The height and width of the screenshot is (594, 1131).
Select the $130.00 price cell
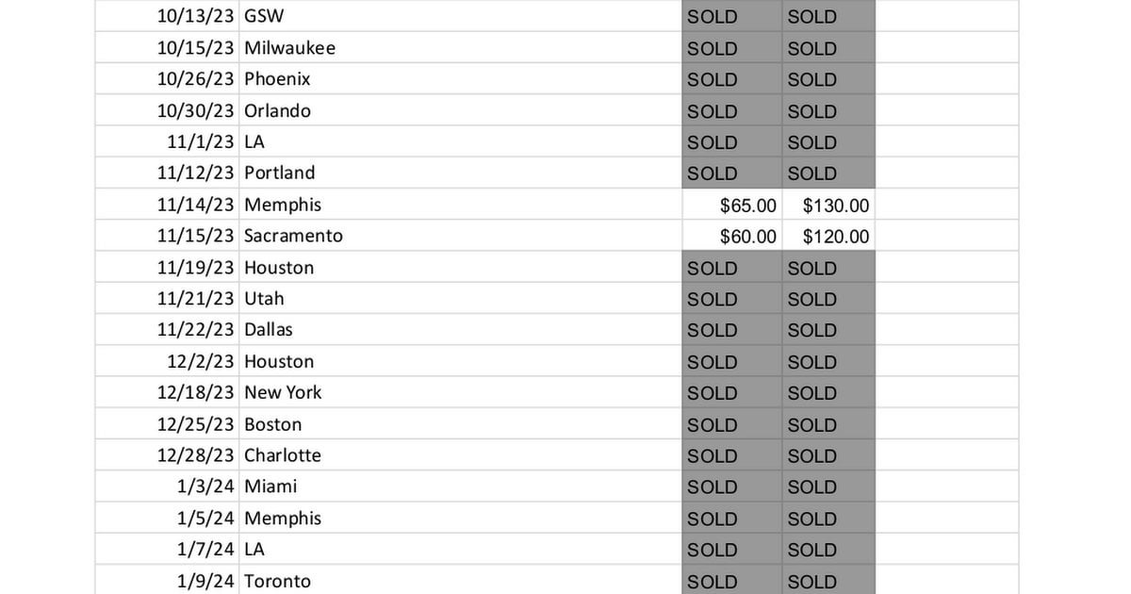835,205
